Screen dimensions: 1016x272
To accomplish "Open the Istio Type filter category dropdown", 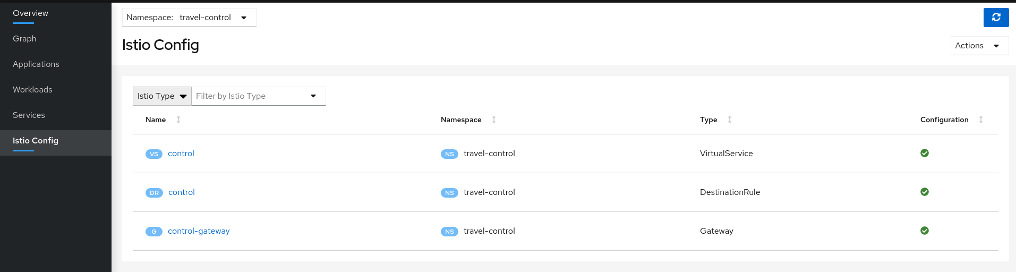I will (x=162, y=96).
